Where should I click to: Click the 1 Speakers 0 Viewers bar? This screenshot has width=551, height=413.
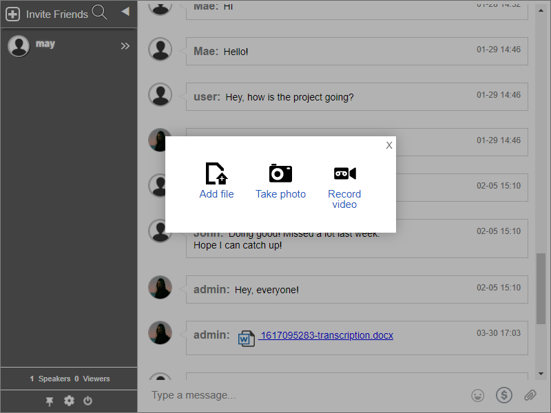pos(69,379)
